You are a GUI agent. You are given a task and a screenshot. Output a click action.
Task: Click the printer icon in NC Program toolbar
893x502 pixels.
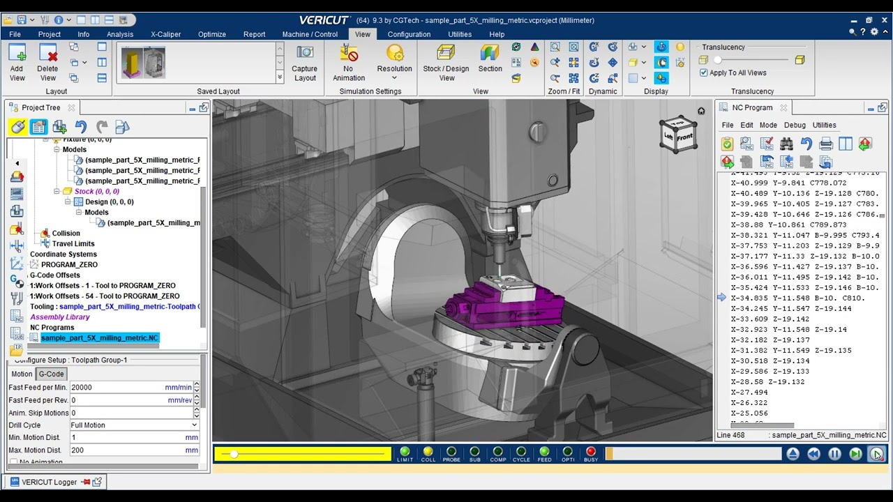click(826, 144)
